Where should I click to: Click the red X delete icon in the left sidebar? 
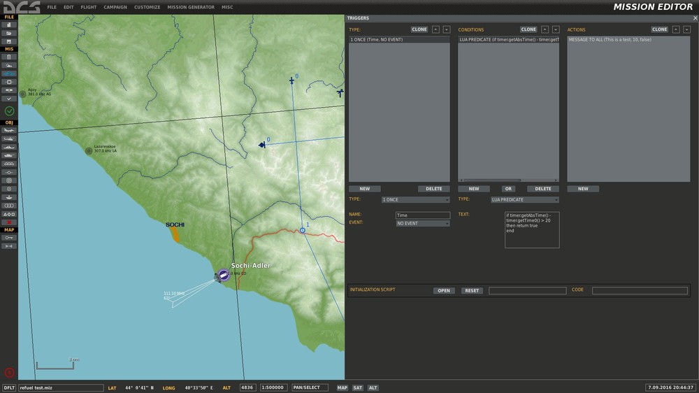pos(9,222)
